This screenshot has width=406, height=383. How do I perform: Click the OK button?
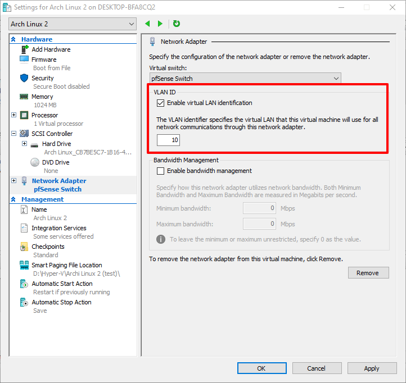(x=262, y=368)
